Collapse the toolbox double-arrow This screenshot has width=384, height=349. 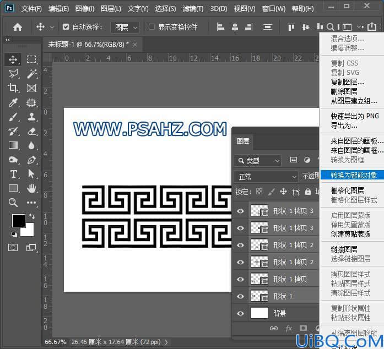[8, 40]
